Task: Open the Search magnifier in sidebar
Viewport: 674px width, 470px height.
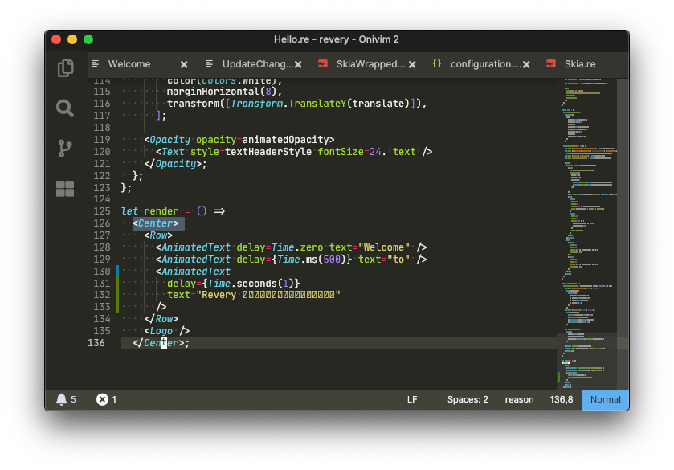Action: 65,108
